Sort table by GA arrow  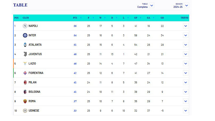point(153,18)
